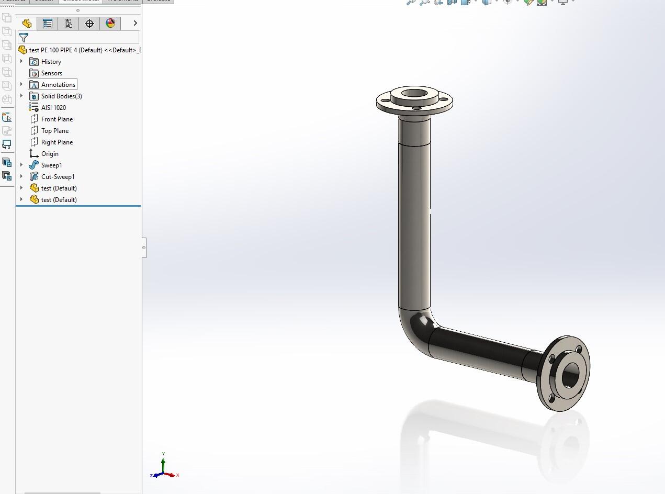Viewport: 665px width, 494px height.
Task: Select the Top Plane in tree
Action: (54, 131)
